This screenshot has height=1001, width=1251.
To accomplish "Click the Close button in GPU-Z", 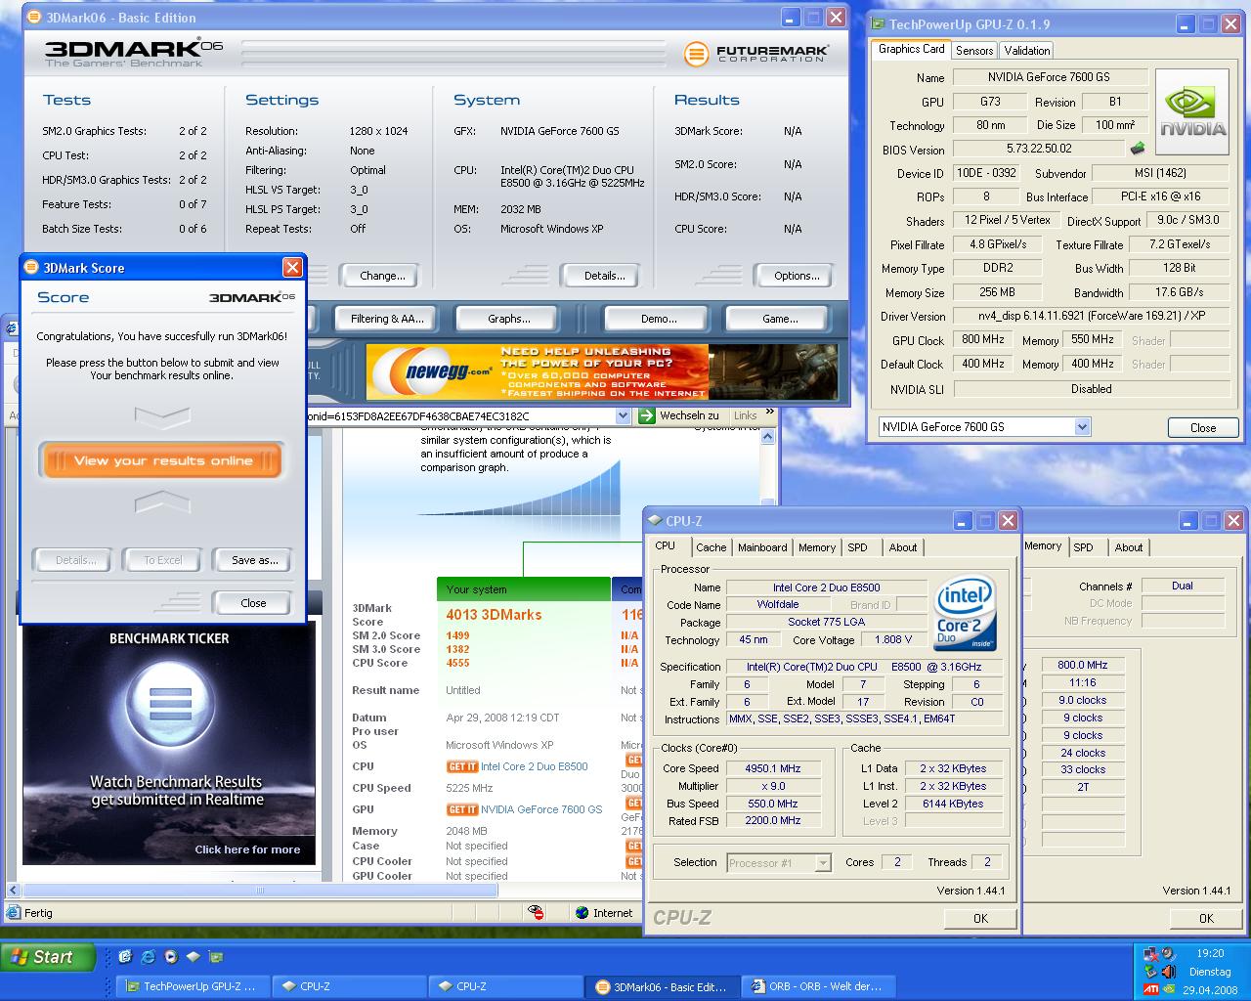I will pyautogui.click(x=1203, y=427).
